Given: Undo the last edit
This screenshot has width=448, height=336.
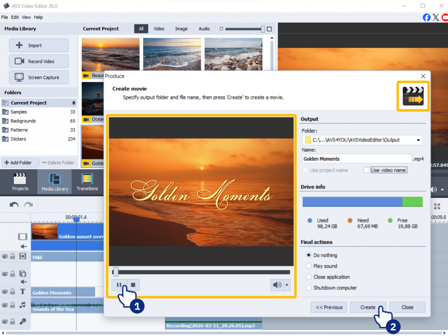Looking at the screenshot, I should 14,205.
